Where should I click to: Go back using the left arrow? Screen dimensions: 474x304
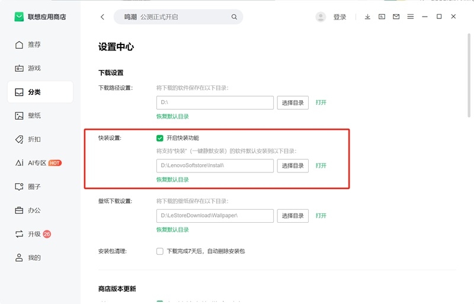(103, 17)
